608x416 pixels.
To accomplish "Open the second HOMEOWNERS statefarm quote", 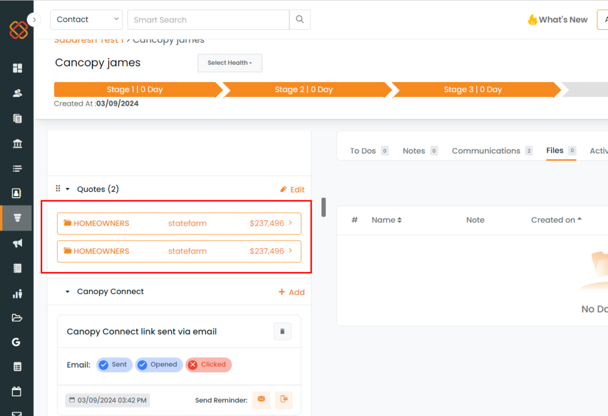I will click(179, 251).
